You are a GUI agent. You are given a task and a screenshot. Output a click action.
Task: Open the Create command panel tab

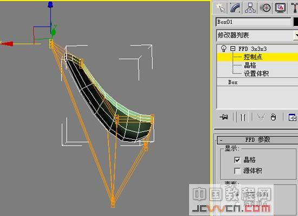coord(221,8)
